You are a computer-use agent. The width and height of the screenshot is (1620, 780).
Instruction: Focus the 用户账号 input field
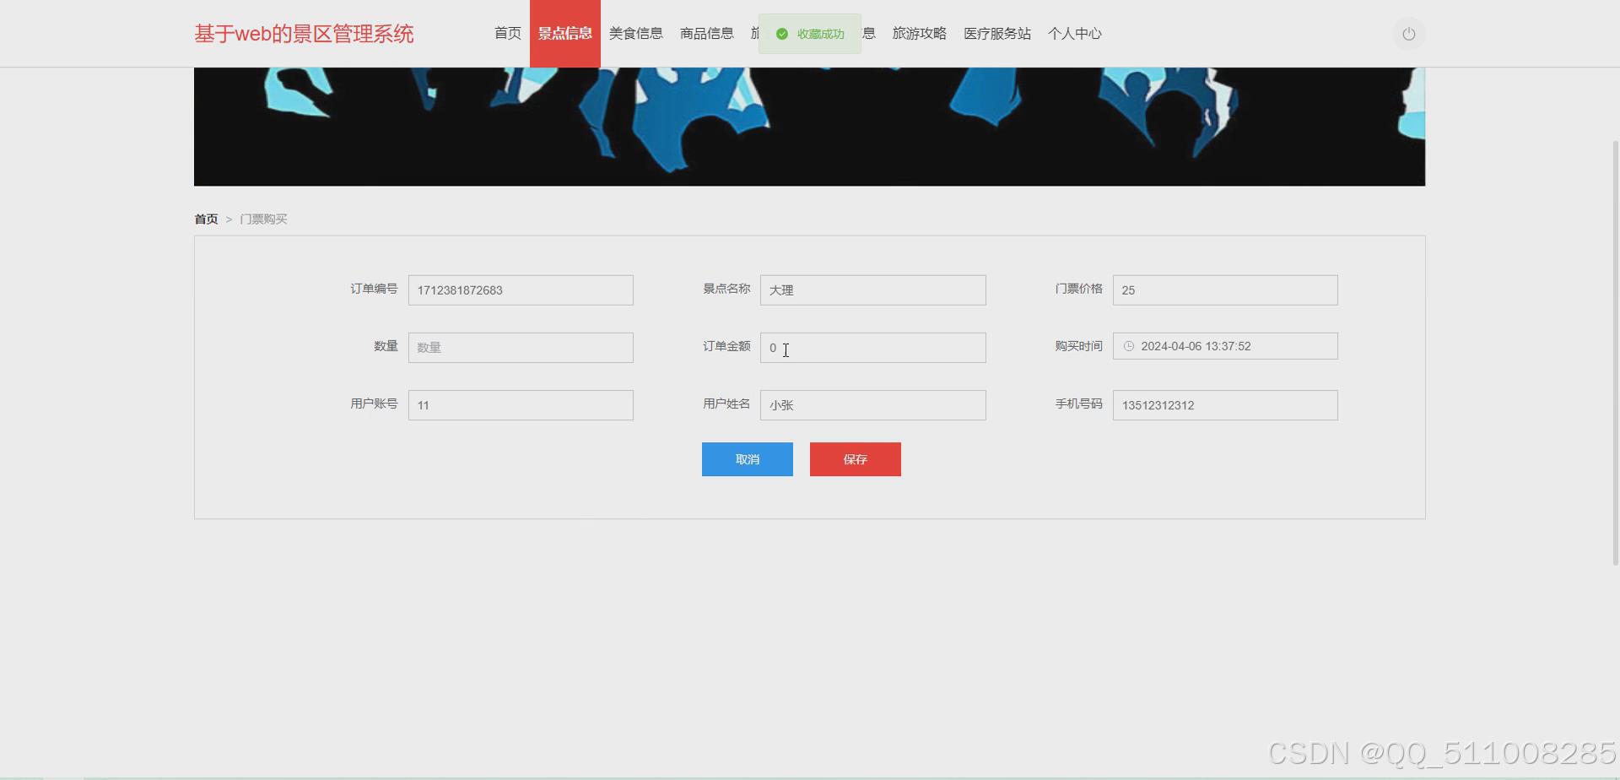pyautogui.click(x=521, y=405)
